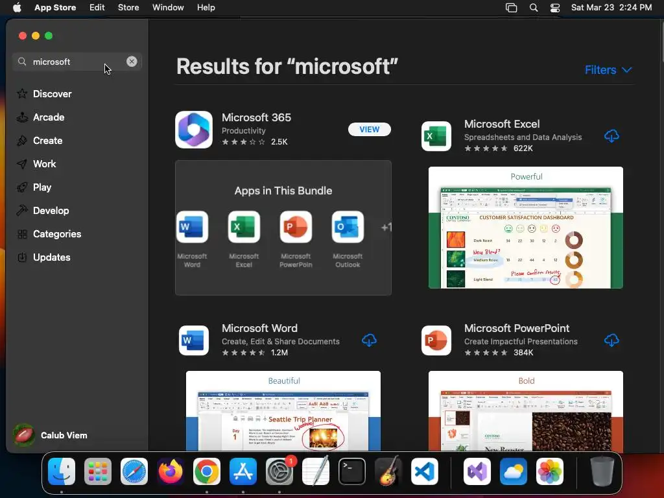Open TextEdit from the Dock
664x498 pixels.
coord(316,471)
